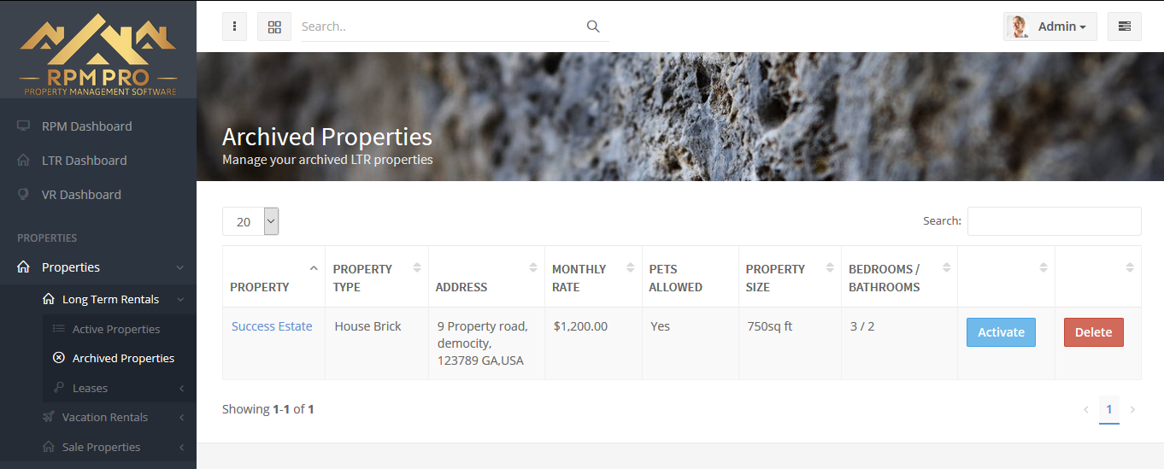The height and width of the screenshot is (469, 1164).
Task: Expand the Vacation Rentals arrow
Action: pos(181,418)
